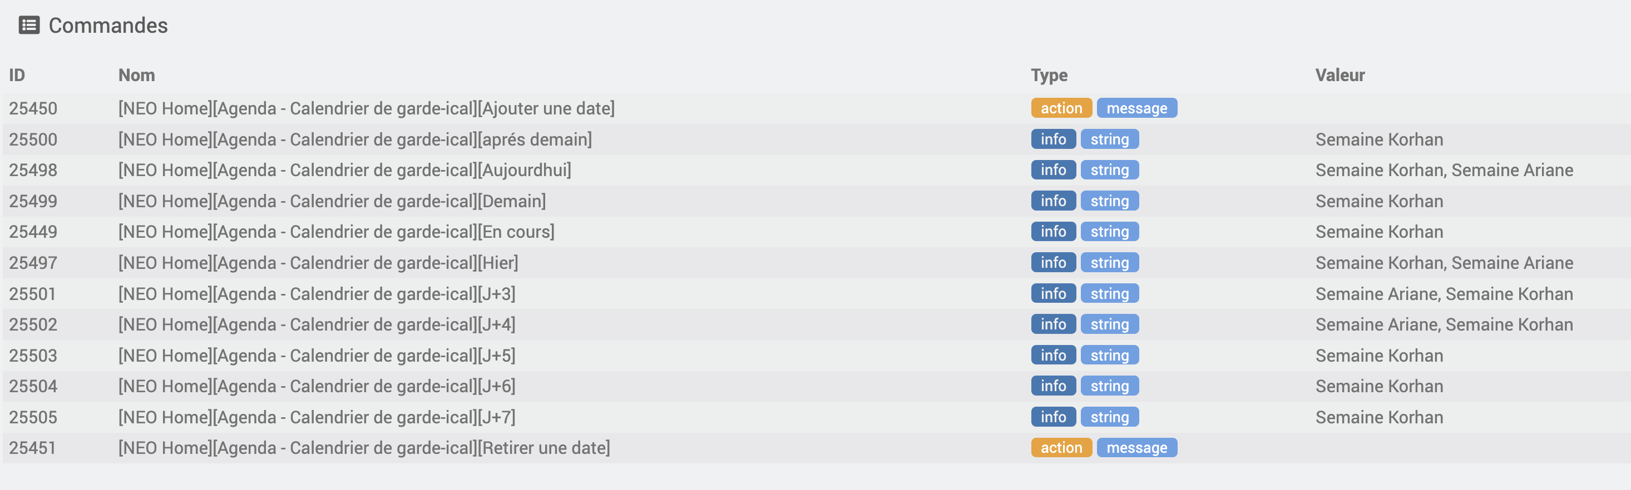The width and height of the screenshot is (1631, 490).
Task: Click the J+3 command name
Action: (x=317, y=294)
